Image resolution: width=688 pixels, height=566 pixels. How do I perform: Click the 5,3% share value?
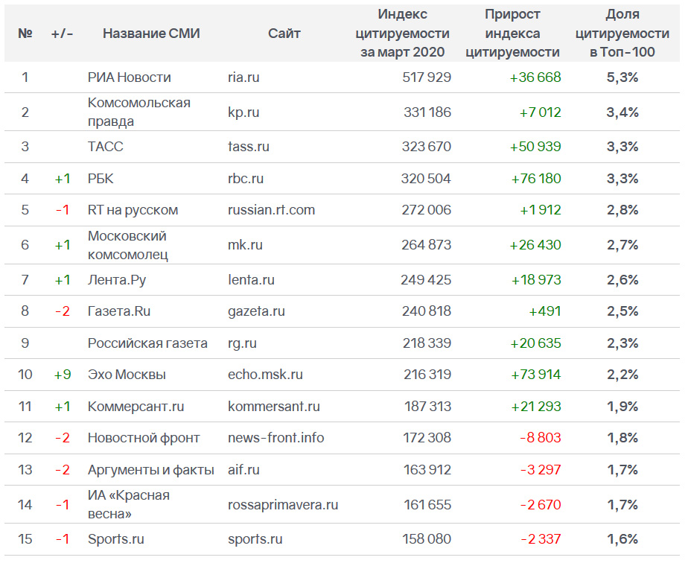pyautogui.click(x=622, y=77)
